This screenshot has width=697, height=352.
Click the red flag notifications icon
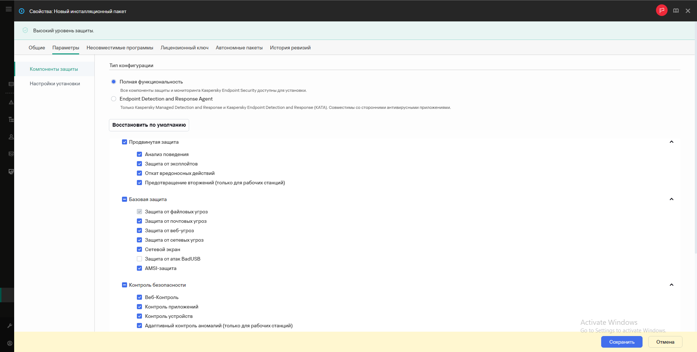(661, 11)
